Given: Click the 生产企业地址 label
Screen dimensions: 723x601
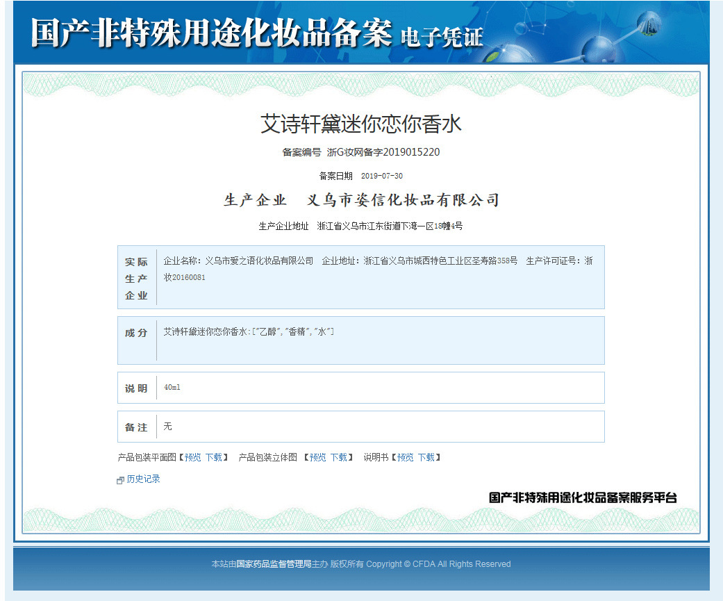Looking at the screenshot, I should point(283,226).
